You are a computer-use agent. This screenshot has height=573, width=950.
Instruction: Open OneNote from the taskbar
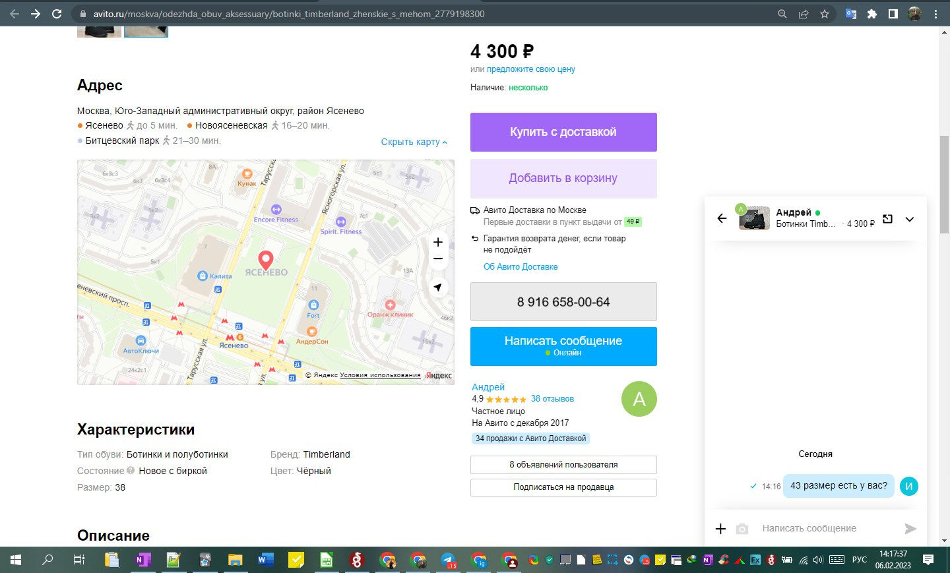coord(142,560)
